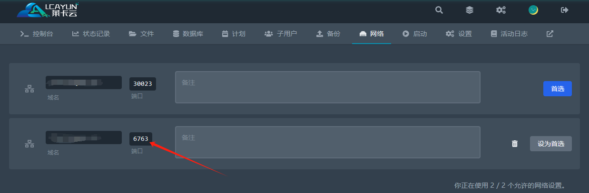Open the 活动日志 tab

(509, 34)
